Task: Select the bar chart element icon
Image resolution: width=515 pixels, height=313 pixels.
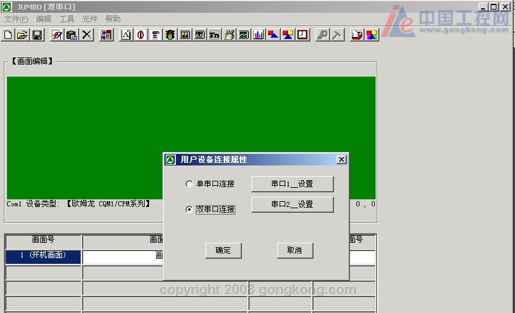Action: (258, 34)
